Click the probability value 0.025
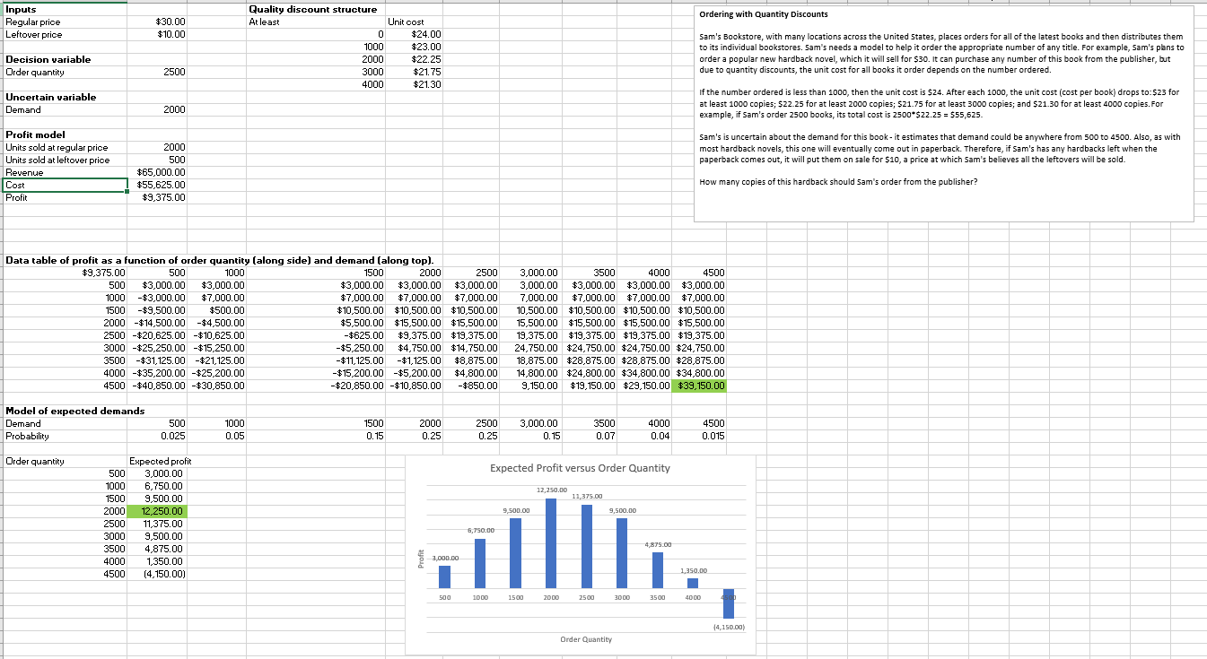The width and height of the screenshot is (1207, 659). [x=175, y=436]
